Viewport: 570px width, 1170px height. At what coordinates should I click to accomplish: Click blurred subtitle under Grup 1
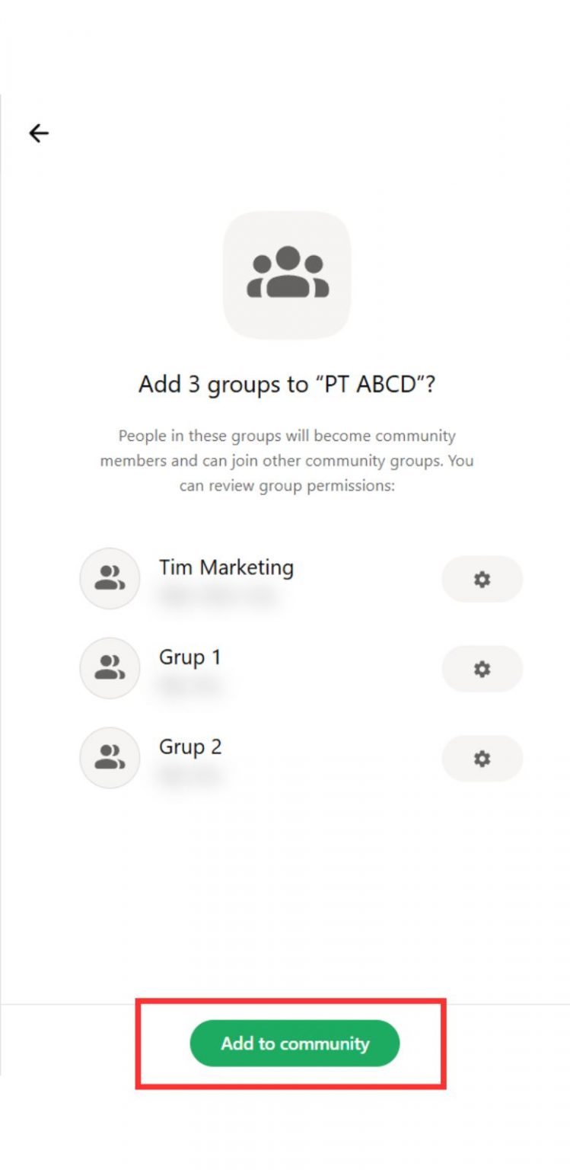pos(190,687)
